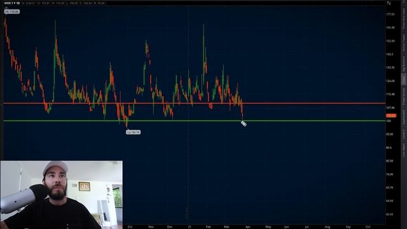Click the Jun label on time axis
The image size is (407, 229).
tap(286, 226)
